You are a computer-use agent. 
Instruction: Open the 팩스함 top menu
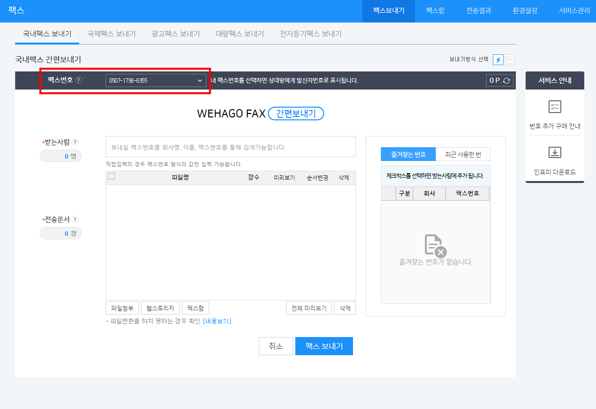pyautogui.click(x=435, y=11)
